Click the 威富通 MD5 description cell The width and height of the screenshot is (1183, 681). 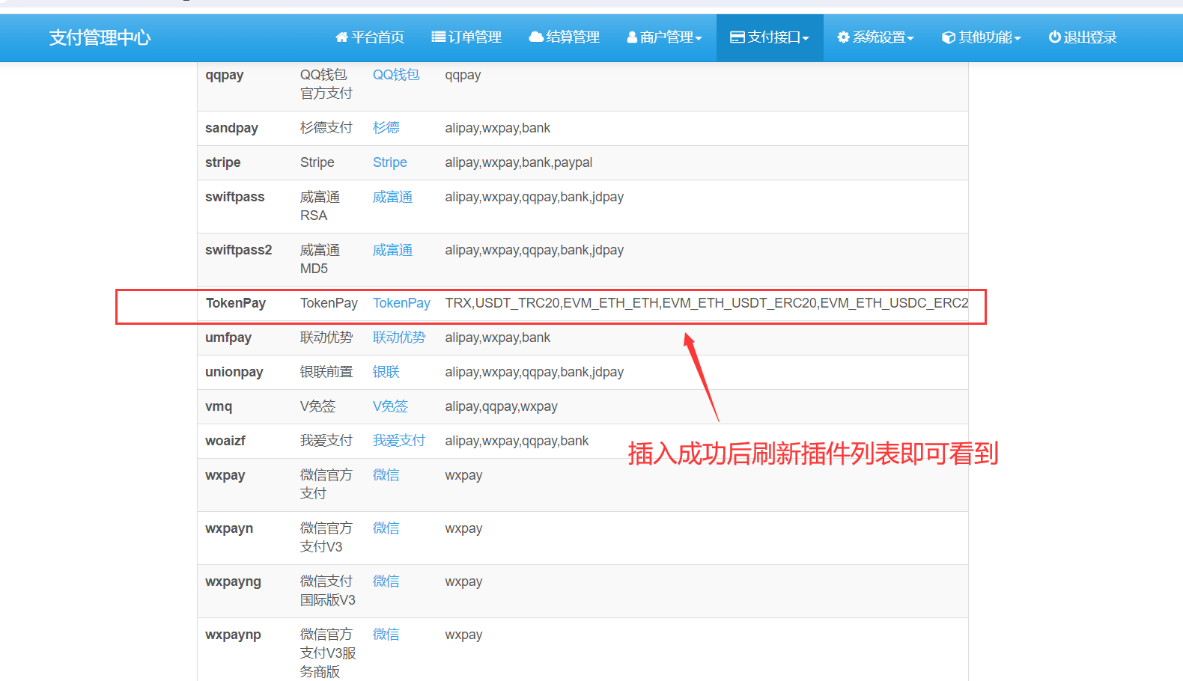click(320, 259)
